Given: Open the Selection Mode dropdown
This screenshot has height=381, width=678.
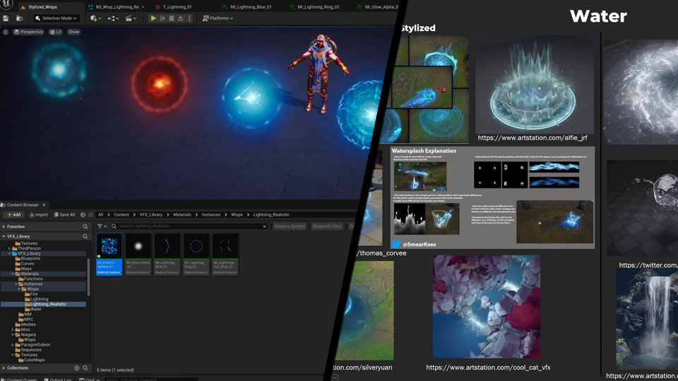Looking at the screenshot, I should click(x=56, y=18).
